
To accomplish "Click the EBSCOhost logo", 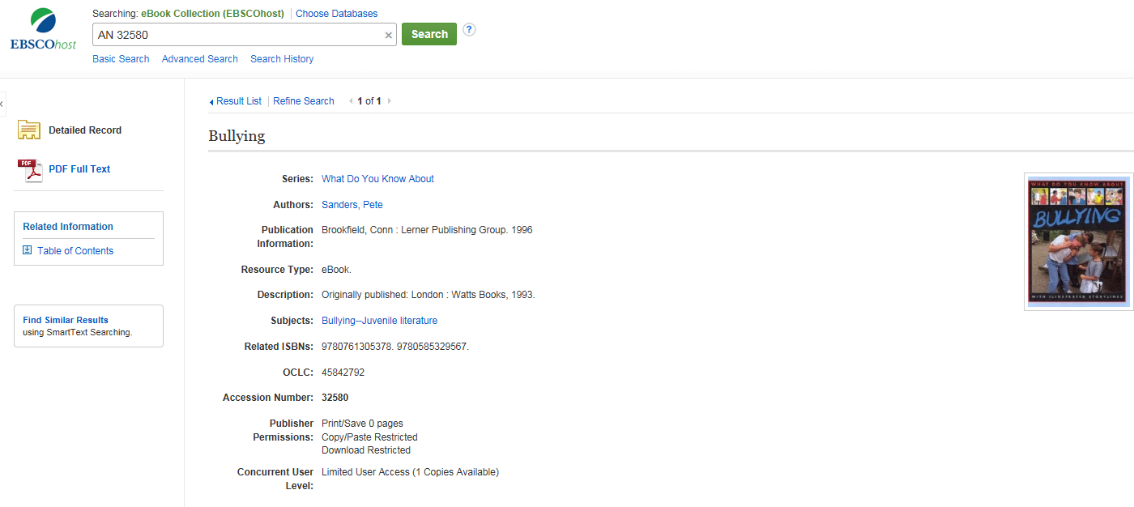I will [x=43, y=29].
